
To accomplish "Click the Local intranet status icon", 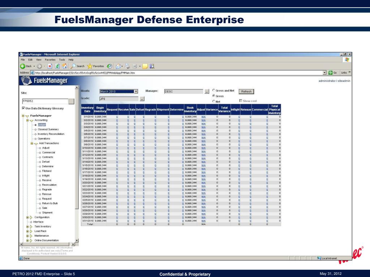I will [319, 258].
